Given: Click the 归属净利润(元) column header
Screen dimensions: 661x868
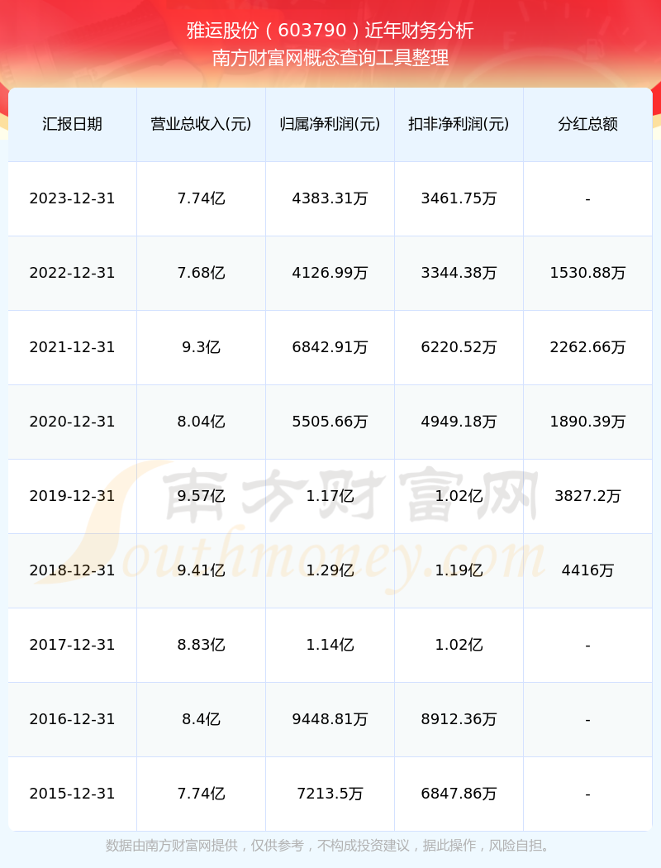Looking at the screenshot, I should (x=330, y=124).
